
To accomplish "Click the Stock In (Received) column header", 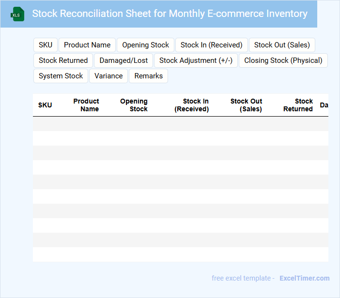I will point(192,105).
